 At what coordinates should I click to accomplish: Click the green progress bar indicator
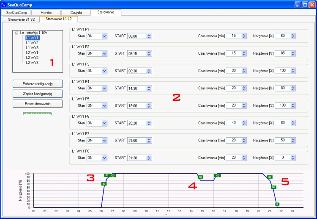38,114
